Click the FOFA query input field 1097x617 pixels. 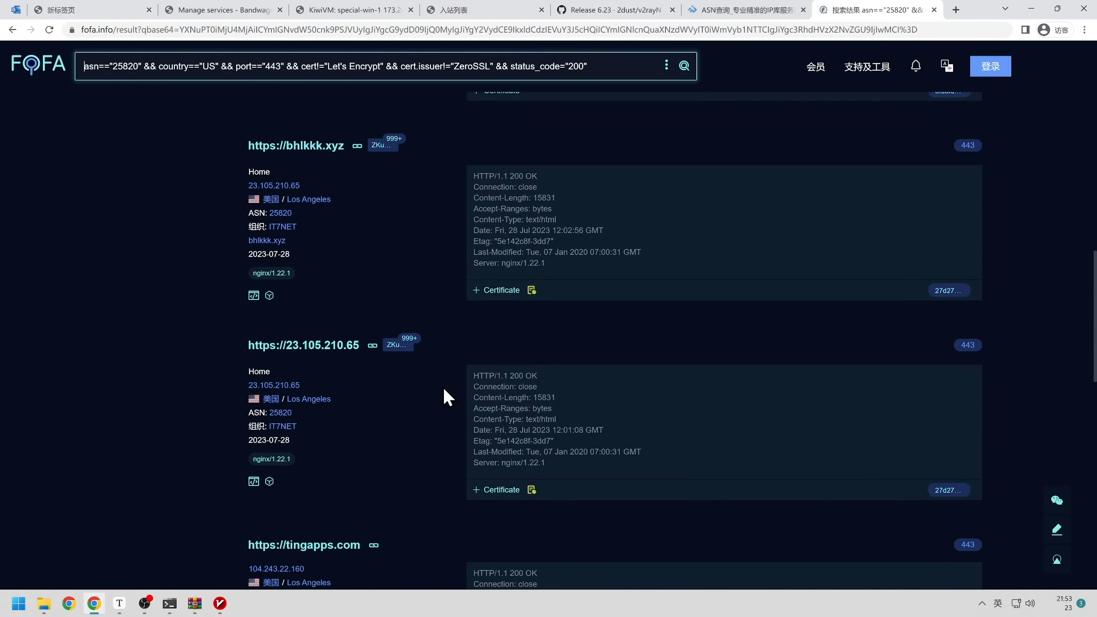[369, 66]
